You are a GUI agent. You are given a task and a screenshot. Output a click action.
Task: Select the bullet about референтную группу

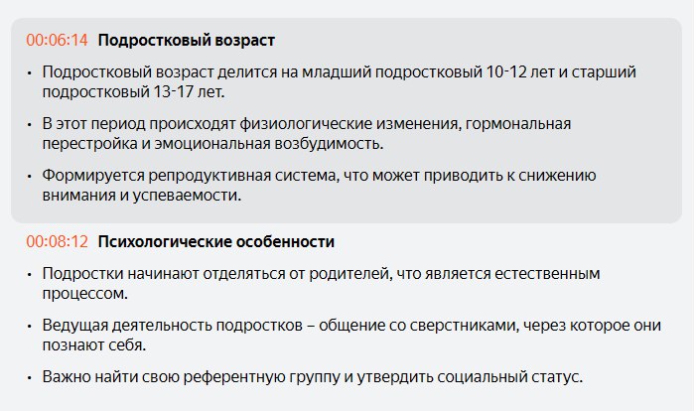click(313, 377)
